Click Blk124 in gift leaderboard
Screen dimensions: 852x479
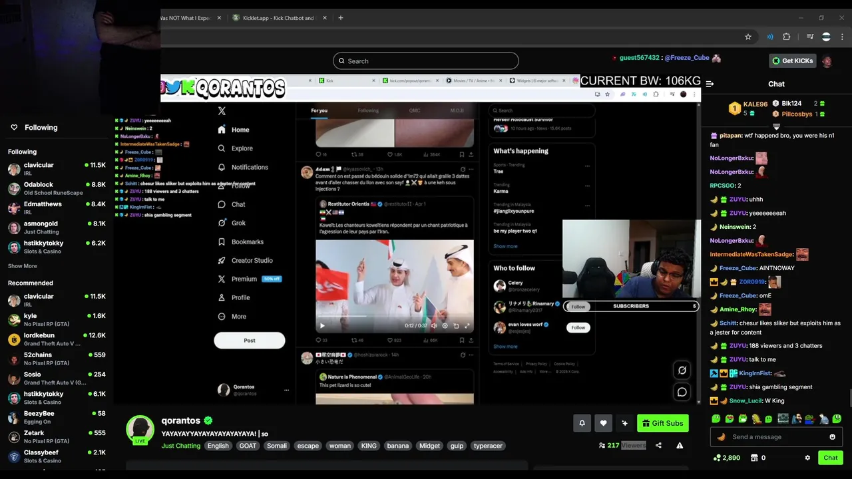pos(791,104)
